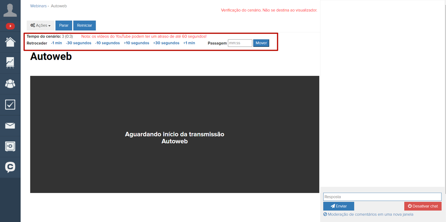Image resolution: width=446 pixels, height=222 pixels.
Task: Expand the Ações dropdown menu
Action: [41, 25]
